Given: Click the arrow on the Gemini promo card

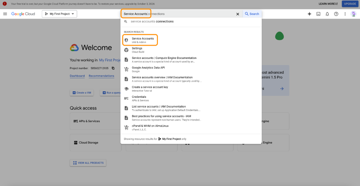Looking at the screenshot, I should click(282, 89).
